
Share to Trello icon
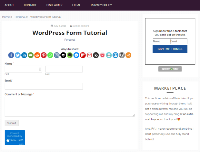coord(115,55)
